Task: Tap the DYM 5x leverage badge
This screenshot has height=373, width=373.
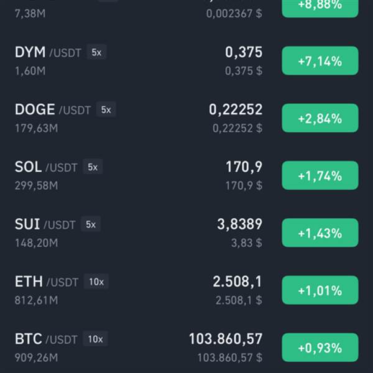Action: 96,52
